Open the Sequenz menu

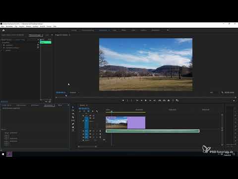pos(22,26)
